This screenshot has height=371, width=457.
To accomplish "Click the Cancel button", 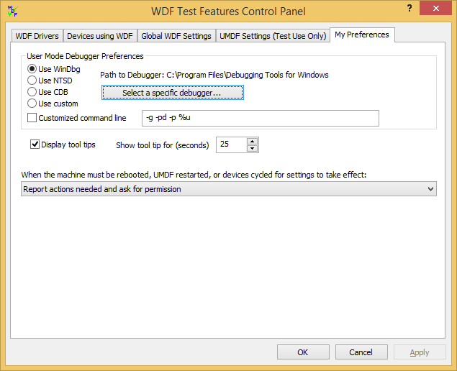I will click(x=361, y=352).
